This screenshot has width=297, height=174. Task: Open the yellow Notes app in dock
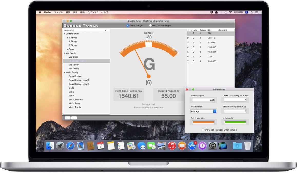(x=111, y=146)
